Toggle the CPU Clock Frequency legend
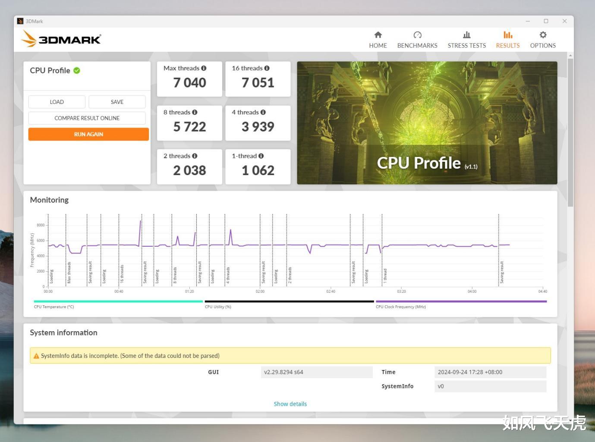595x442 pixels. [x=401, y=307]
